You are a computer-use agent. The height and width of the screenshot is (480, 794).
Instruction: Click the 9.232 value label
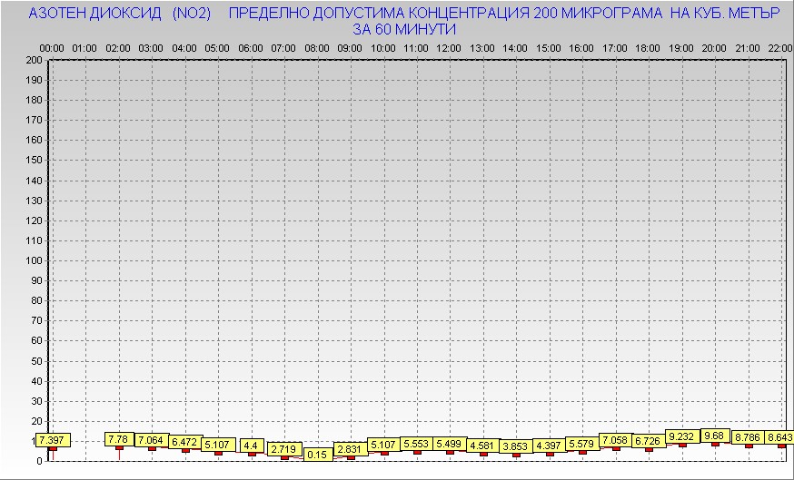tap(681, 436)
